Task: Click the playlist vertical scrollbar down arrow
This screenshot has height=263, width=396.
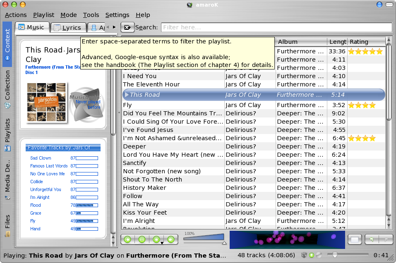Action: [x=389, y=225]
